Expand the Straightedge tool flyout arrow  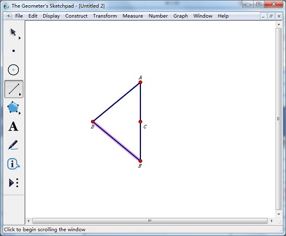[20, 94]
